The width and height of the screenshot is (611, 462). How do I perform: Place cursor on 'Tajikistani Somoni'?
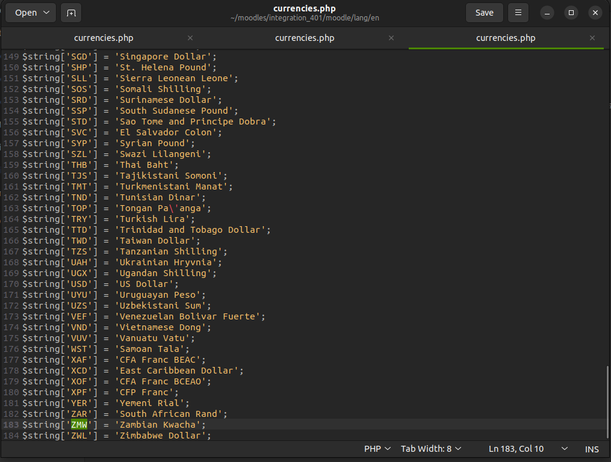tap(169, 176)
